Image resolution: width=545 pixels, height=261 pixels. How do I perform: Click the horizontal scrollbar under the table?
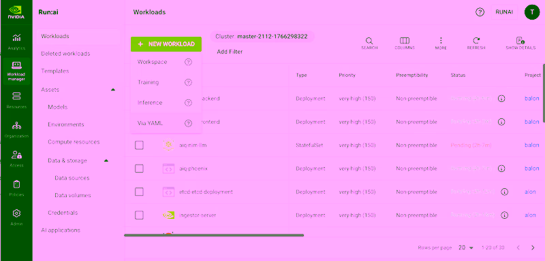(214, 235)
